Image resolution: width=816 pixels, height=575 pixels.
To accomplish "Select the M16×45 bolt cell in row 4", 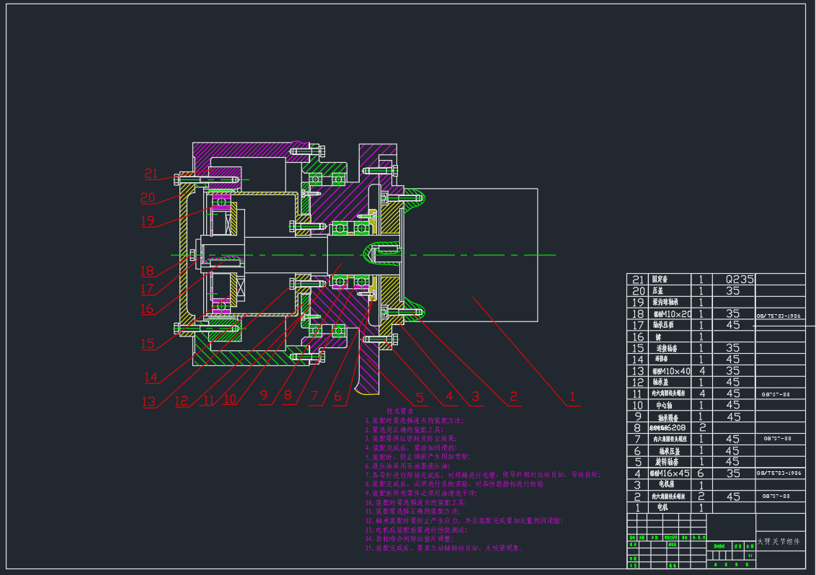I will click(670, 473).
